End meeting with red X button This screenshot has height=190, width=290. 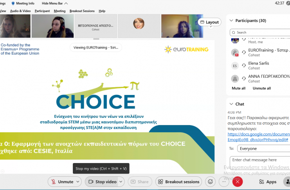click(238, 182)
